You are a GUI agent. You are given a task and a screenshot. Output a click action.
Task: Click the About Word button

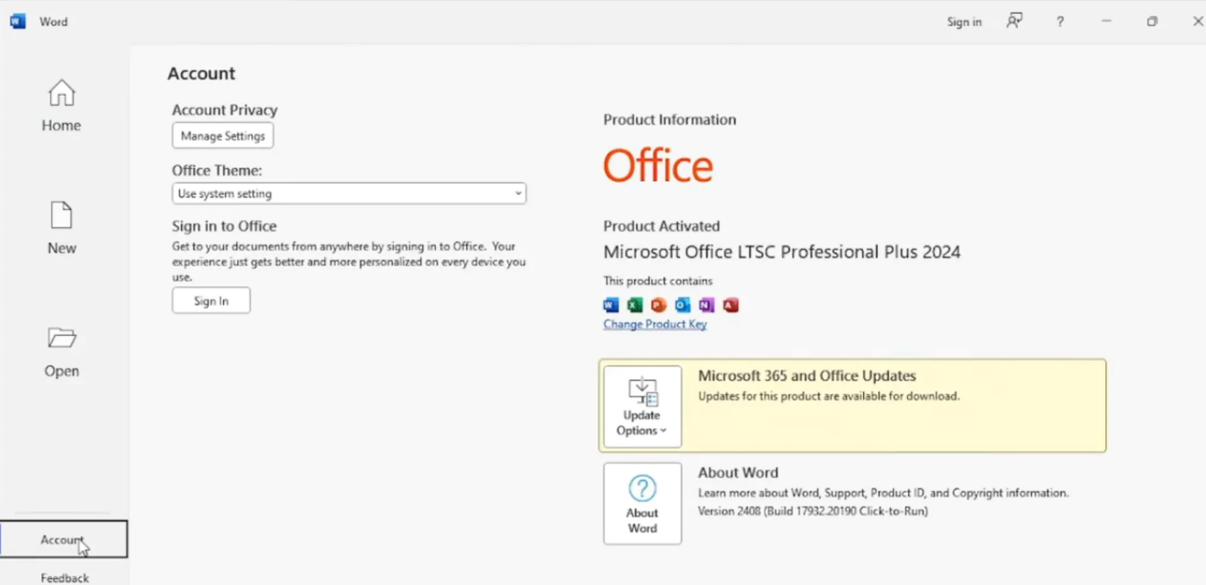(643, 503)
